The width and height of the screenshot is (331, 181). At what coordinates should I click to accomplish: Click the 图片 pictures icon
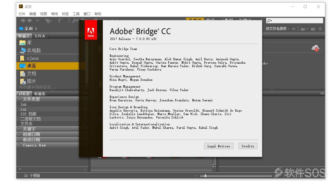[23, 81]
